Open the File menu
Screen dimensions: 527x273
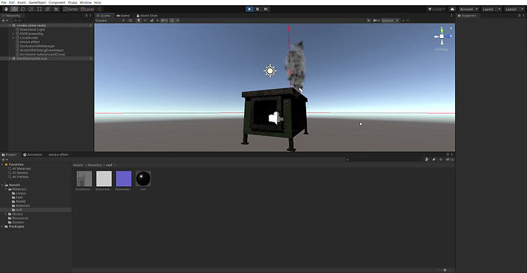click(4, 2)
